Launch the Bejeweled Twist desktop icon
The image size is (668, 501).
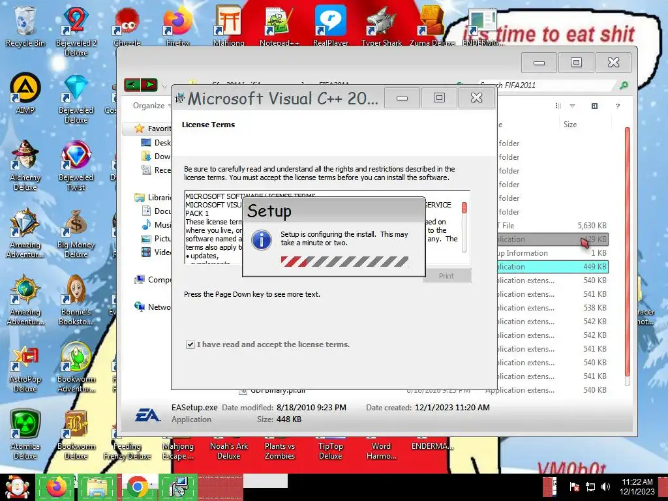[76, 165]
